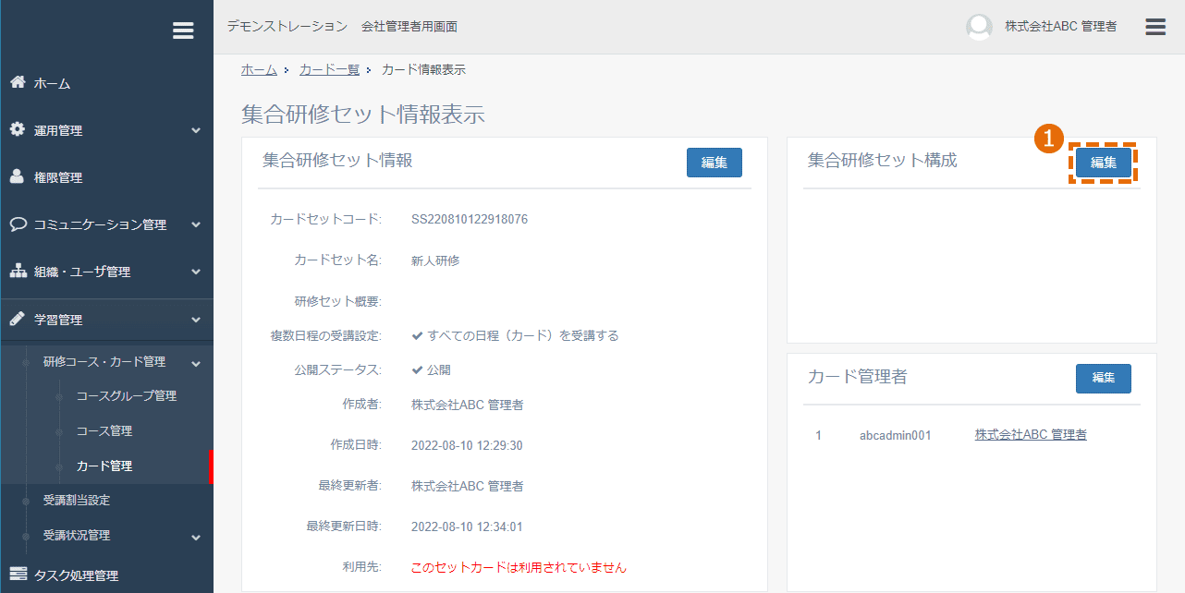Click the org chart icon for 組織・ユーザ管理

[x=18, y=271]
